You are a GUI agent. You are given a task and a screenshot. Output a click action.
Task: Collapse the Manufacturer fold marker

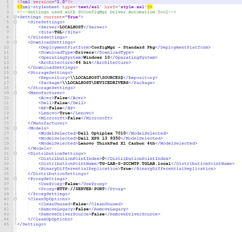15,93
